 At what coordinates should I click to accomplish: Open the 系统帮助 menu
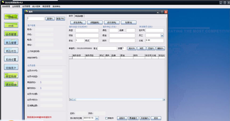[x=56, y=6]
